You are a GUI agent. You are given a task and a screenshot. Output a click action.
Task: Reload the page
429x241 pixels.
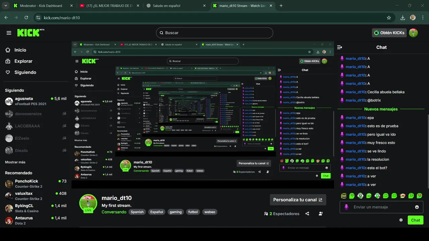click(x=26, y=18)
